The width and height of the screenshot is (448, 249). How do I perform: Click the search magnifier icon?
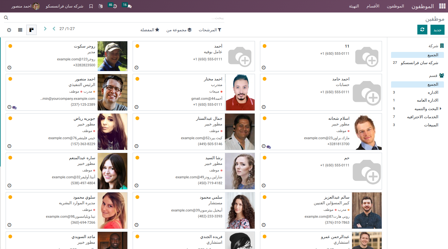click(x=6, y=18)
